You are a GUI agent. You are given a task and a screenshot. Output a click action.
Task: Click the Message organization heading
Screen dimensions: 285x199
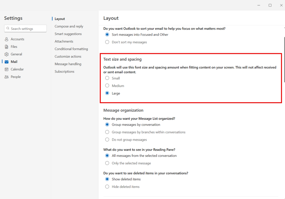coord(123,110)
